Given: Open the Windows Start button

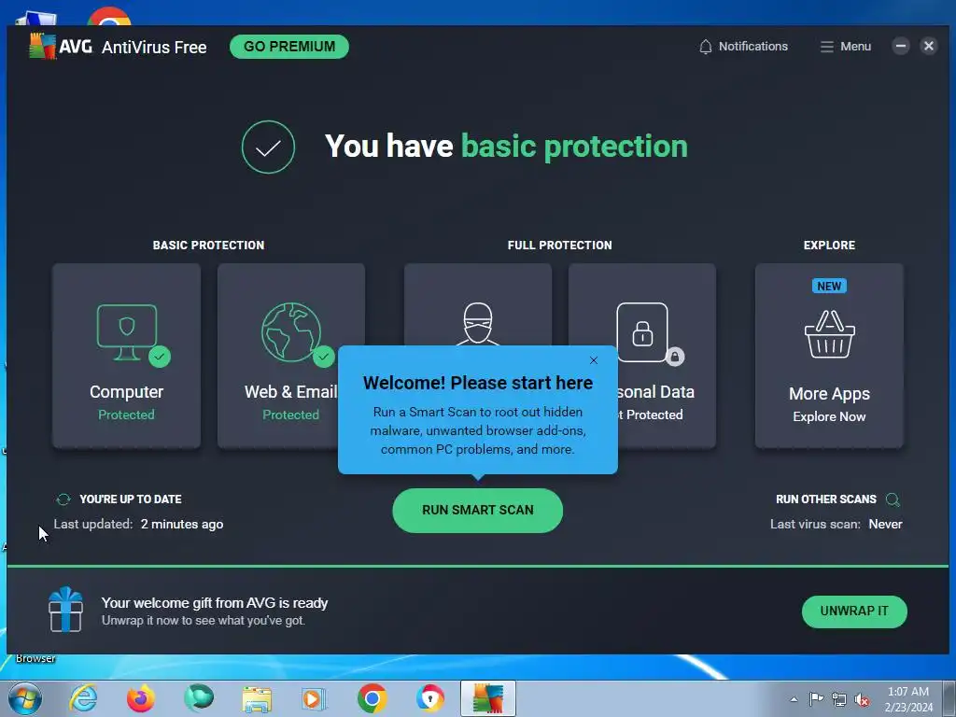Looking at the screenshot, I should [x=24, y=698].
